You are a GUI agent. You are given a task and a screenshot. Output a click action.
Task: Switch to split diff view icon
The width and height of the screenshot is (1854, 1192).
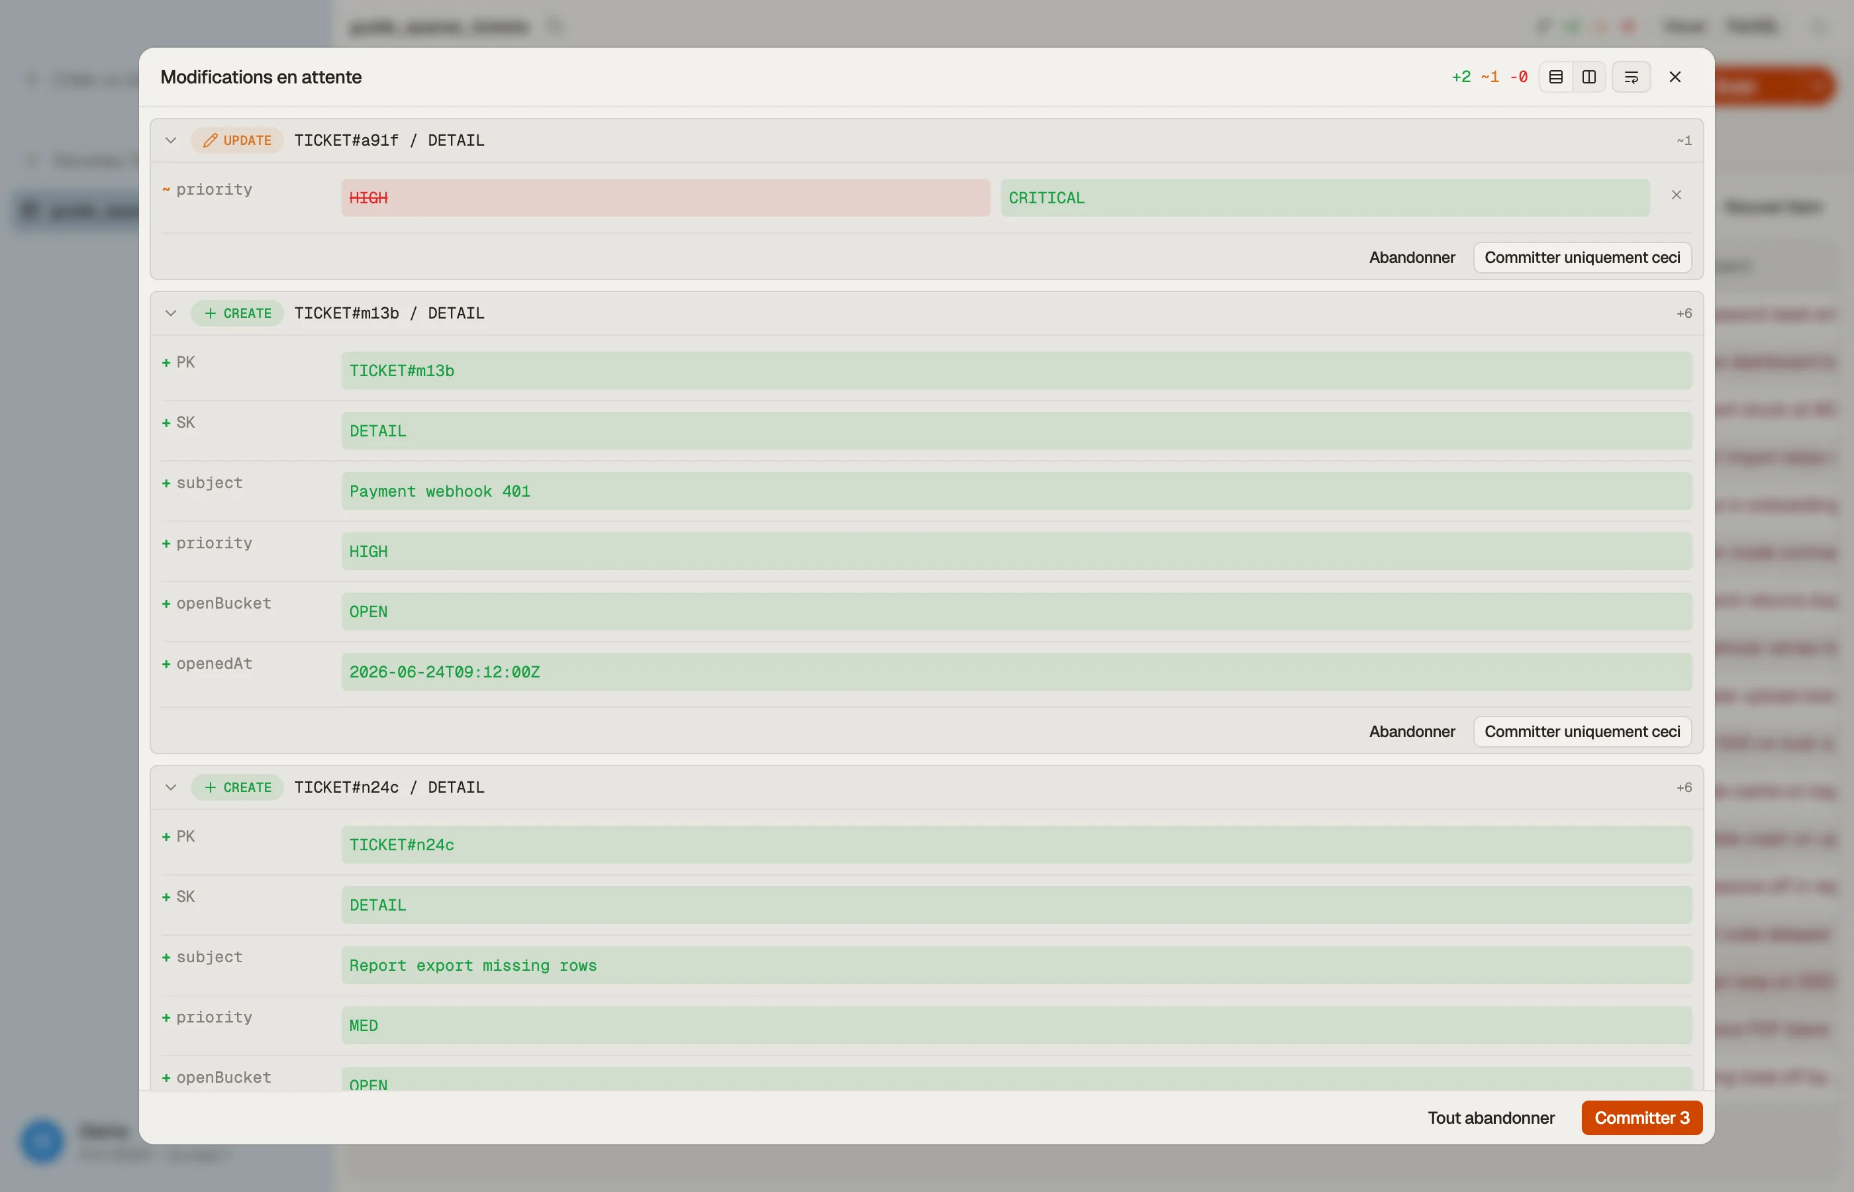(1588, 77)
